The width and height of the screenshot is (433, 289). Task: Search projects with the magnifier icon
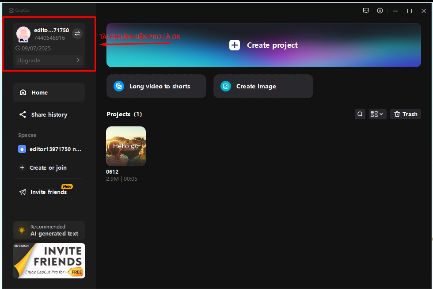tap(360, 114)
